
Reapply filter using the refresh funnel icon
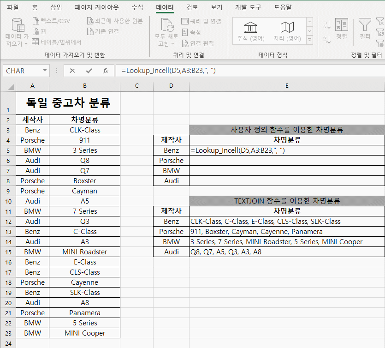pyautogui.click(x=380, y=32)
